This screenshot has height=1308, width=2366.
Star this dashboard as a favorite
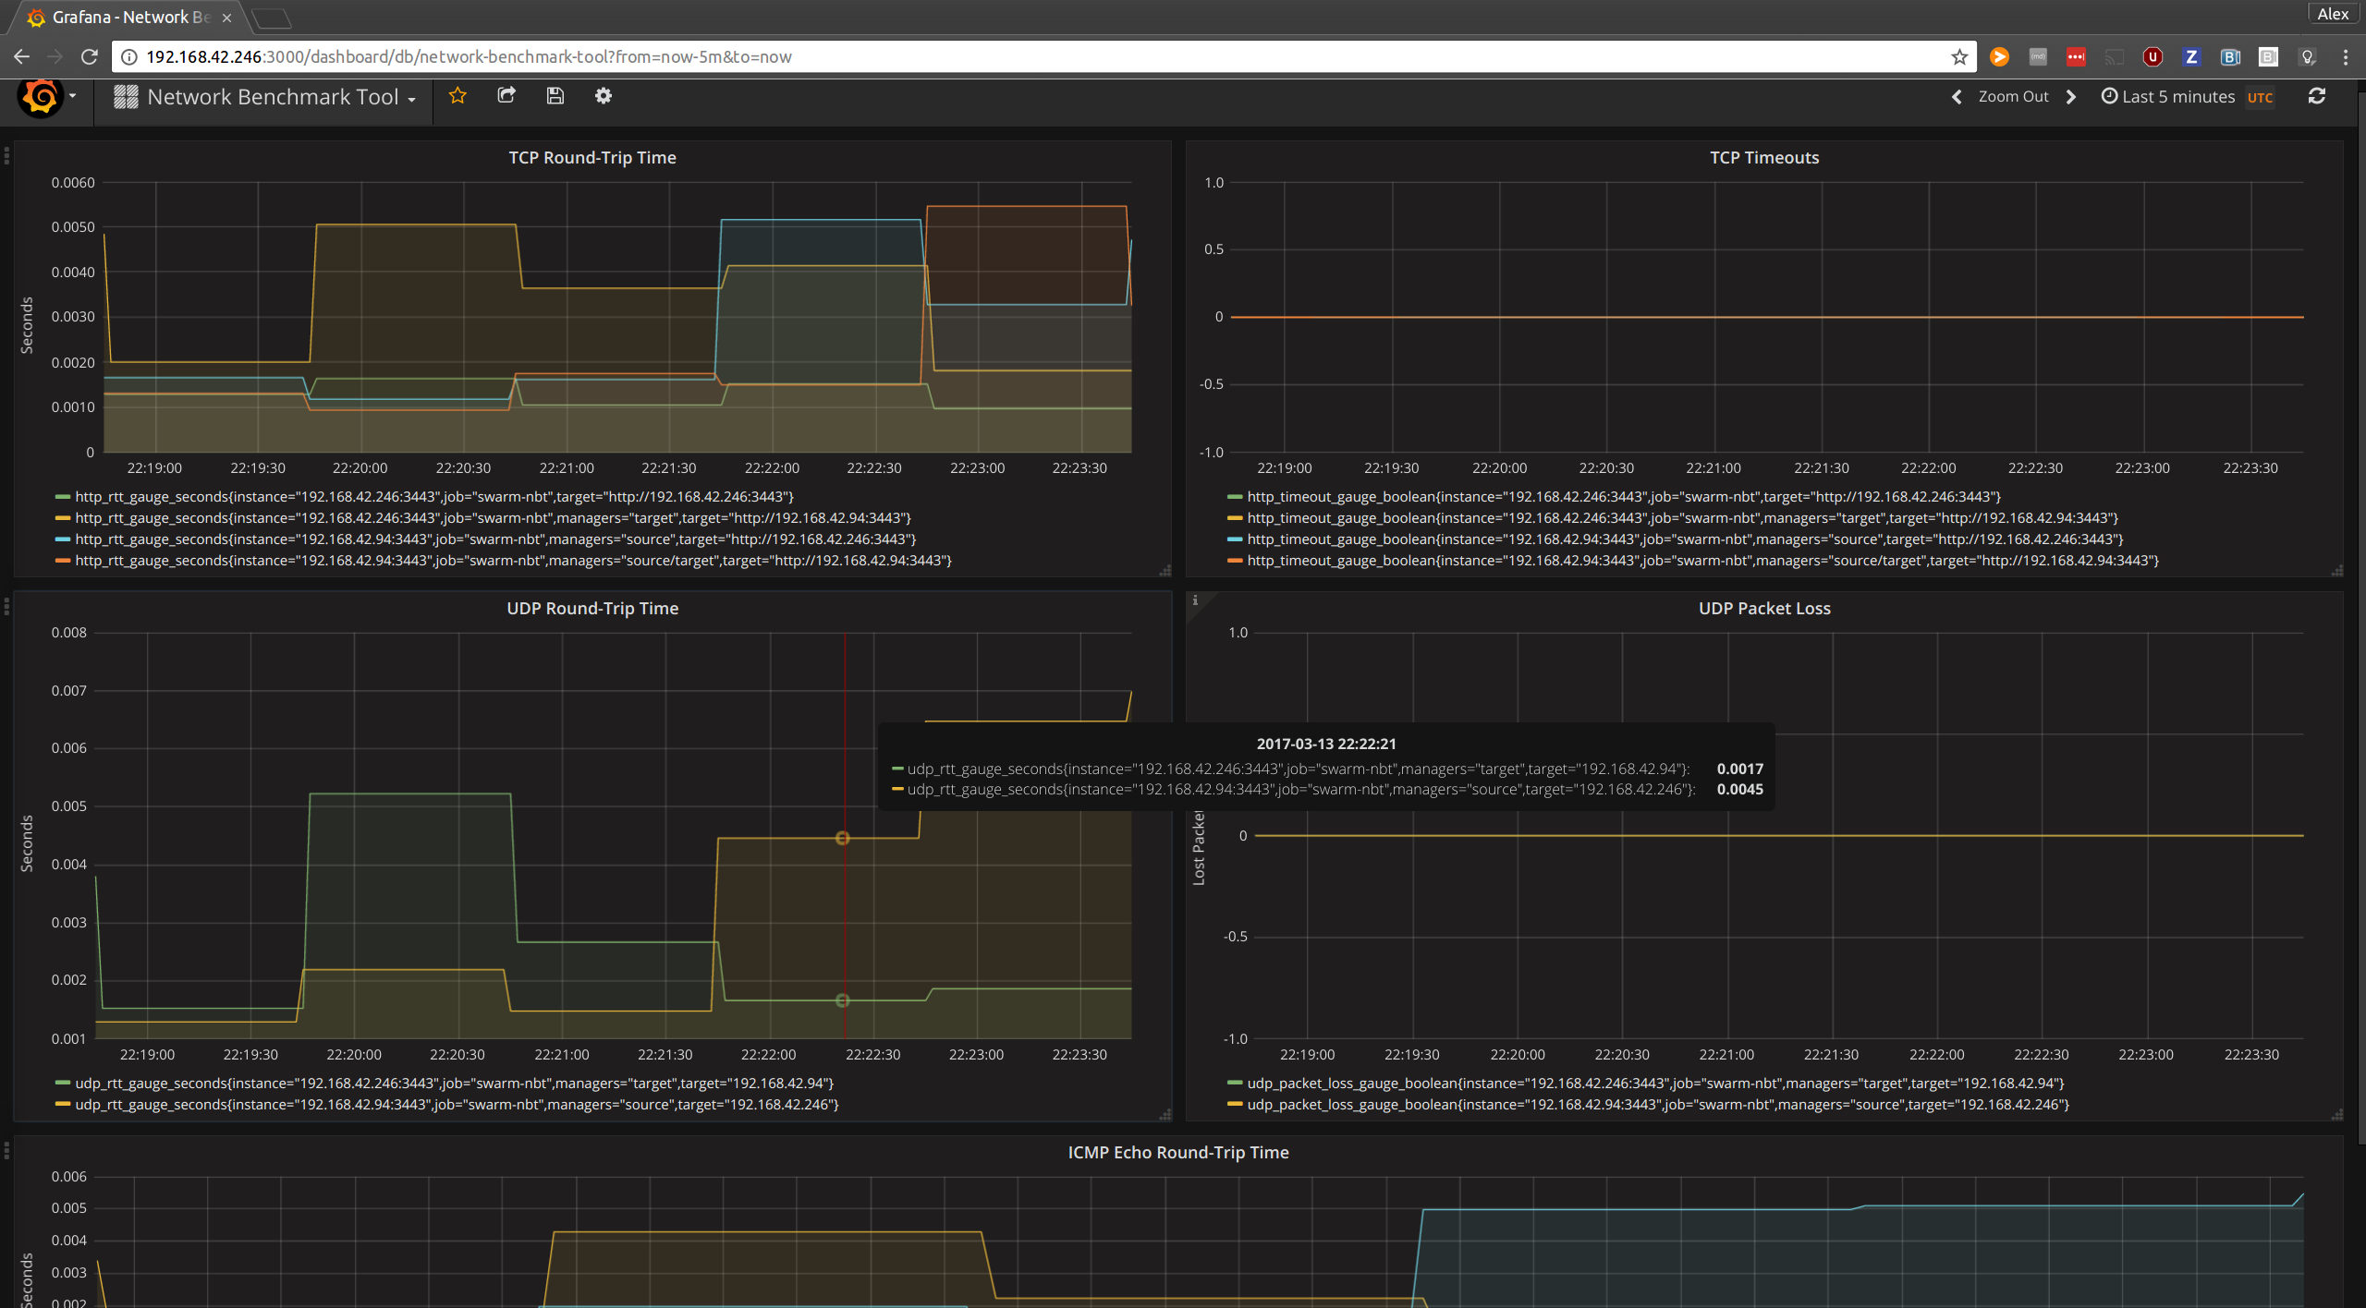pos(457,96)
